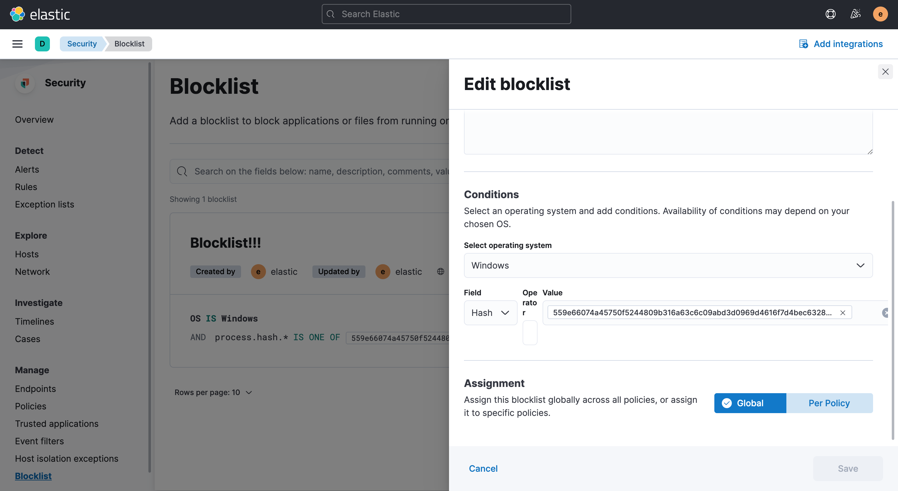Expand the Hash field dropdown
This screenshot has height=491, width=898.
pos(490,313)
